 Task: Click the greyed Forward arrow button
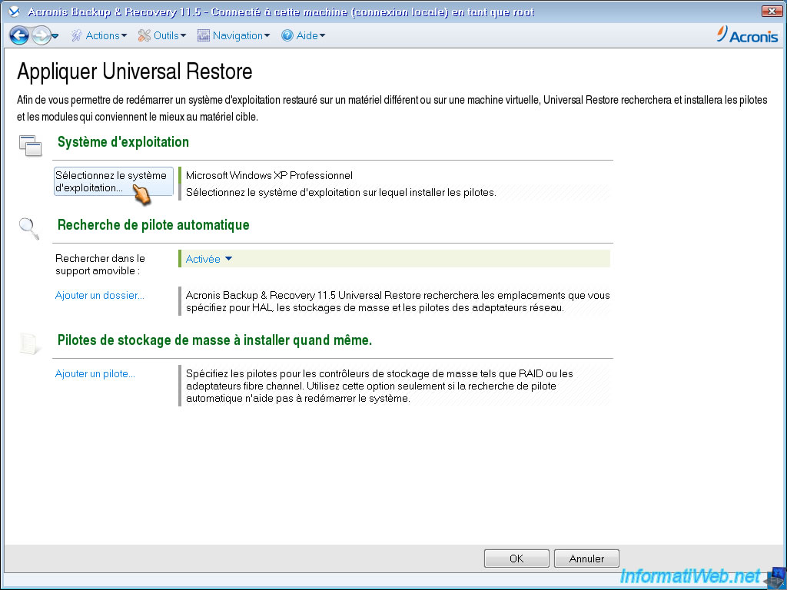[41, 35]
